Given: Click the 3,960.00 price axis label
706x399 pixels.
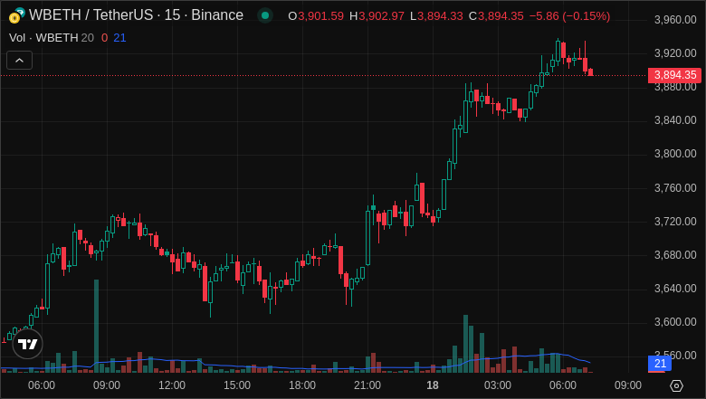Looking at the screenshot, I should 675,20.
